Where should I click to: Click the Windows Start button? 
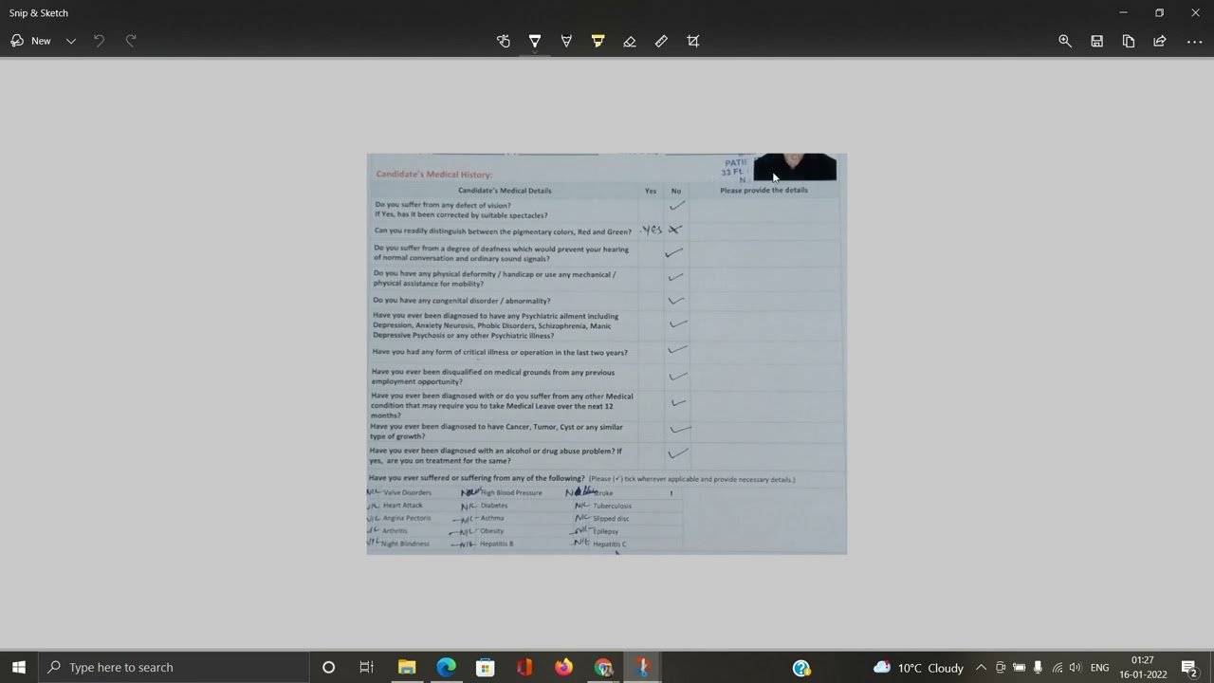[x=19, y=667]
